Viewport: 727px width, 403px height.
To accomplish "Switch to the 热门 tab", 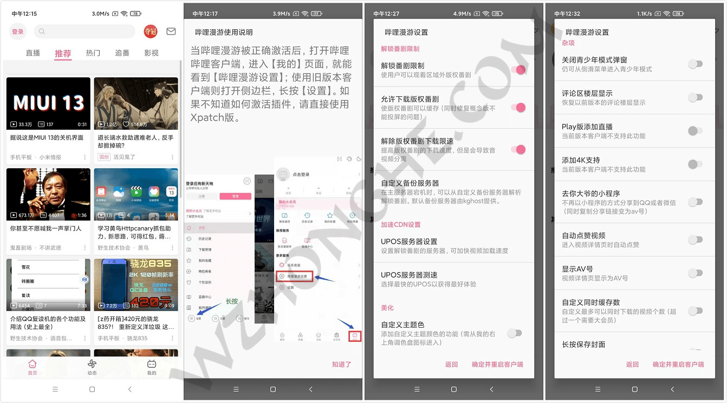I will pos(93,53).
